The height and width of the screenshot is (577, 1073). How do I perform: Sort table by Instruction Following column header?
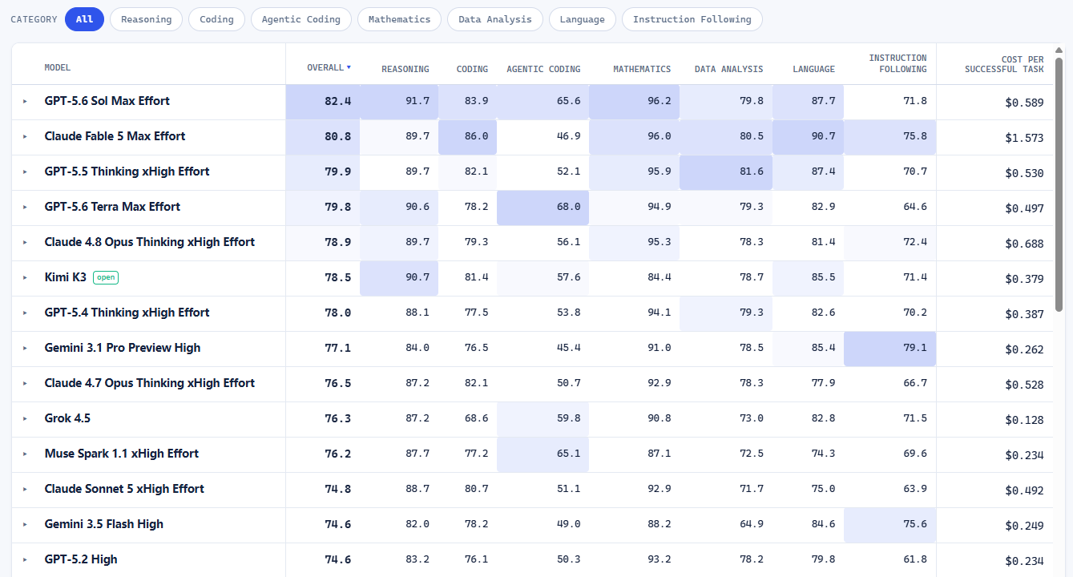click(898, 63)
